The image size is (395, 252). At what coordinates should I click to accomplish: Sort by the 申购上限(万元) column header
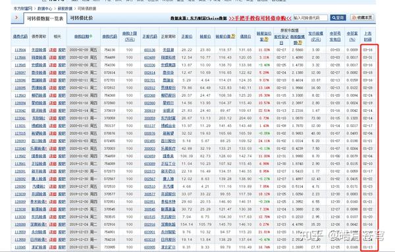(130, 36)
